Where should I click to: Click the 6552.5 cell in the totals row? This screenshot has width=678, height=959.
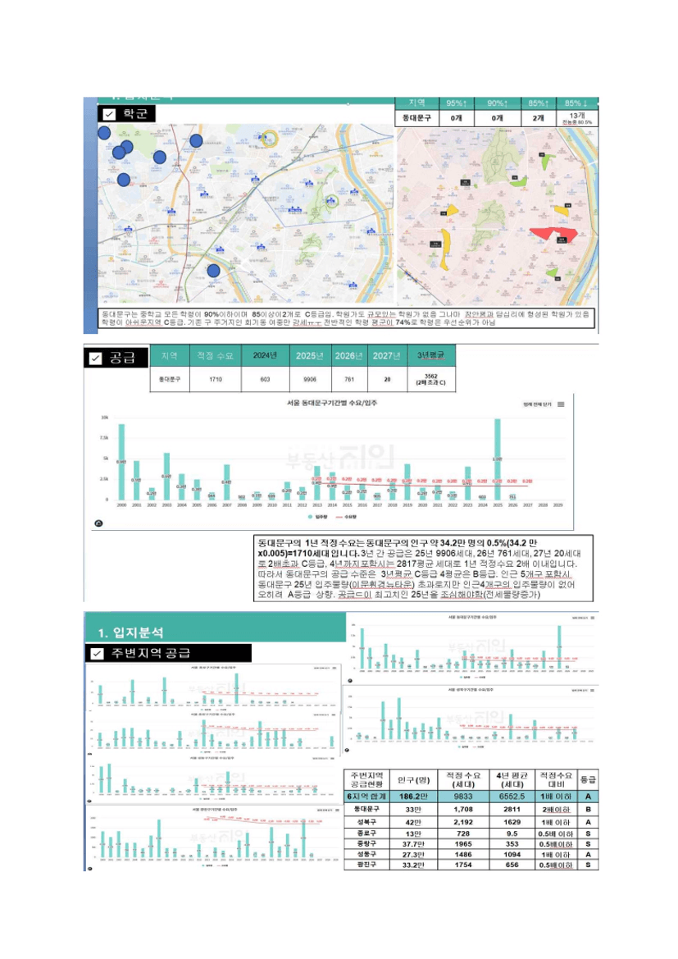(512, 797)
